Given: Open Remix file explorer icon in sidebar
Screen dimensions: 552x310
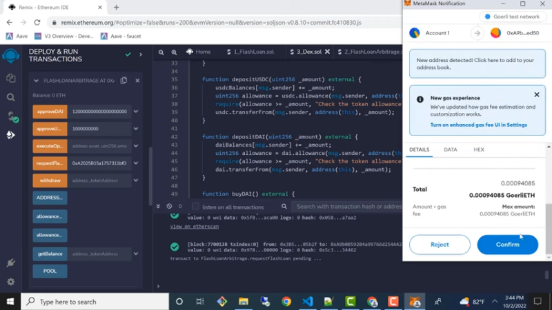Looking at the screenshot, I should (x=10, y=78).
